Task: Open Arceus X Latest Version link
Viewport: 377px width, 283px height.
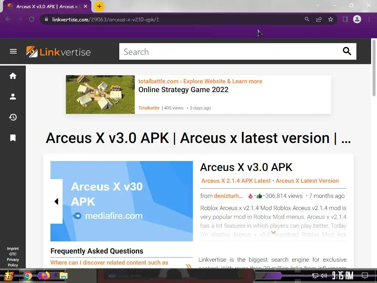Action: 307,181
